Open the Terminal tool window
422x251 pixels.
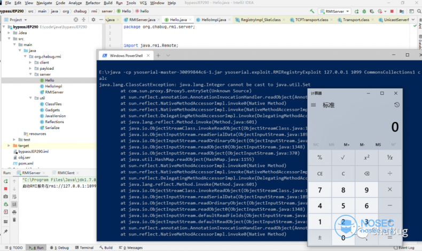click(x=84, y=247)
